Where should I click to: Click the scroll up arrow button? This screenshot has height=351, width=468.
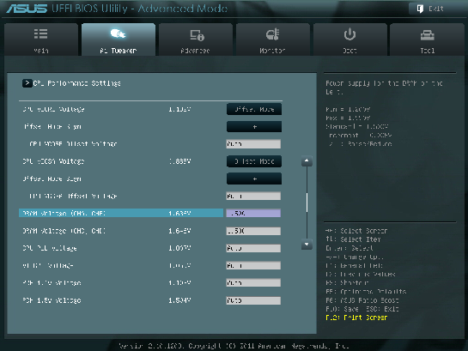(x=307, y=161)
